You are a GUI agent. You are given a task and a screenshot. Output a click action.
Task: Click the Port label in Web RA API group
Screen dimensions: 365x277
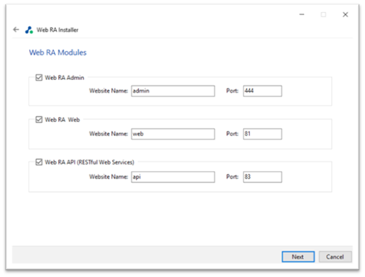click(232, 177)
